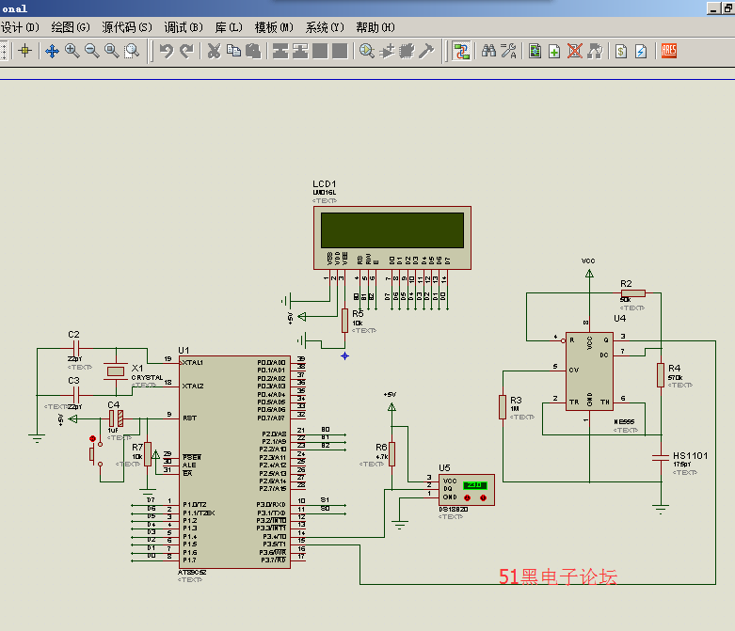Open Pick Parts from Libraries
This screenshot has width=735, height=631.
tap(367, 51)
